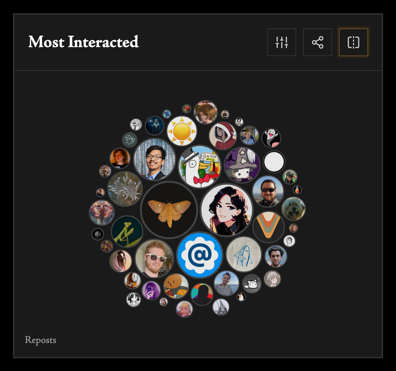Open the filter sliders settings icon
Image resolution: width=396 pixels, height=371 pixels.
pyautogui.click(x=282, y=42)
